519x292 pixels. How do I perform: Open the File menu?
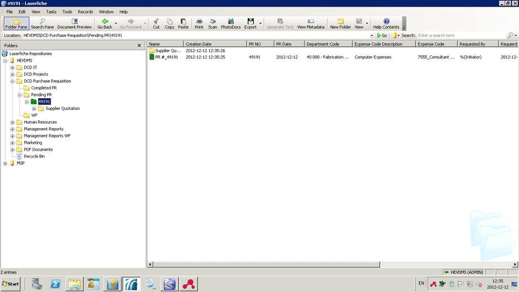(x=9, y=12)
